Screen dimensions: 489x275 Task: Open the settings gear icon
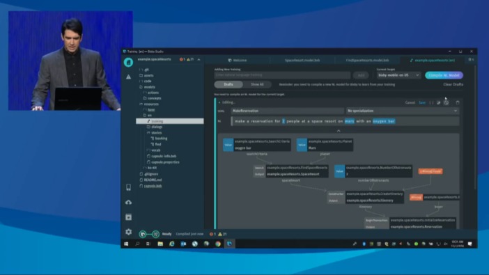[x=128, y=232]
